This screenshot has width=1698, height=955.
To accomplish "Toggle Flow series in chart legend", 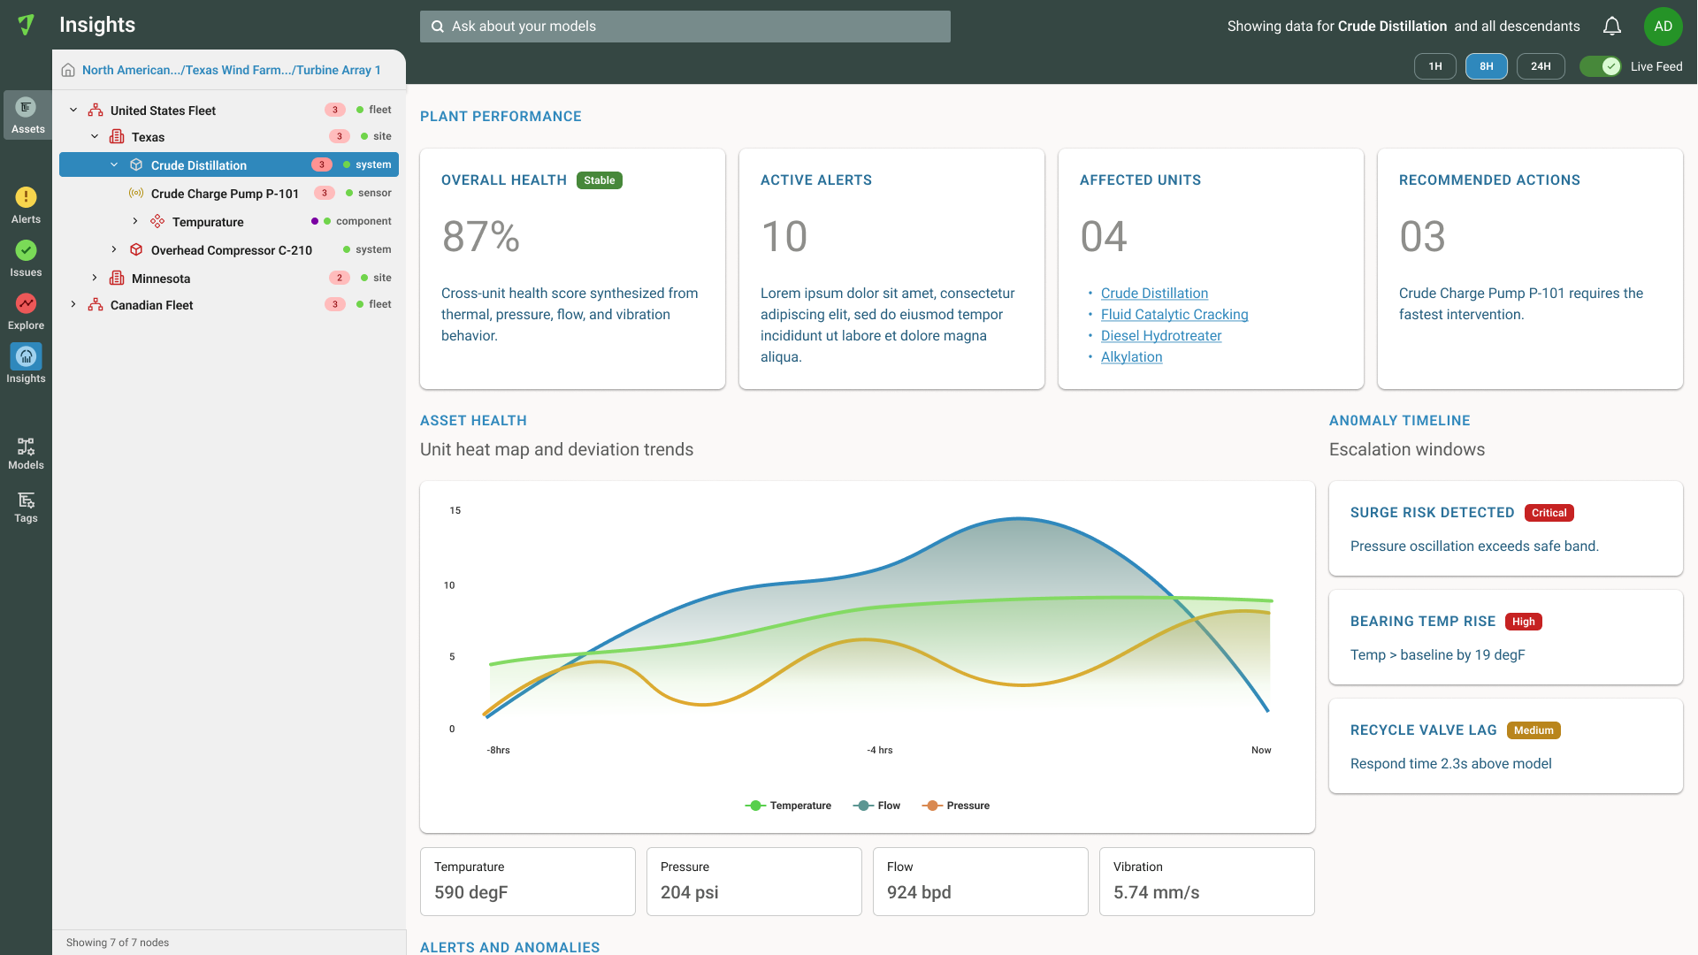I will 876,806.
